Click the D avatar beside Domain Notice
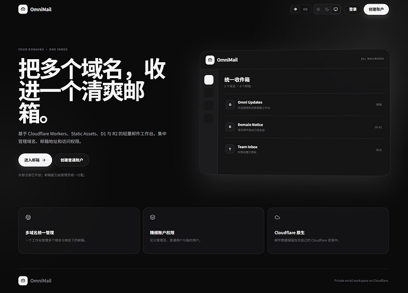Image resolution: width=408 pixels, height=293 pixels. click(x=230, y=127)
